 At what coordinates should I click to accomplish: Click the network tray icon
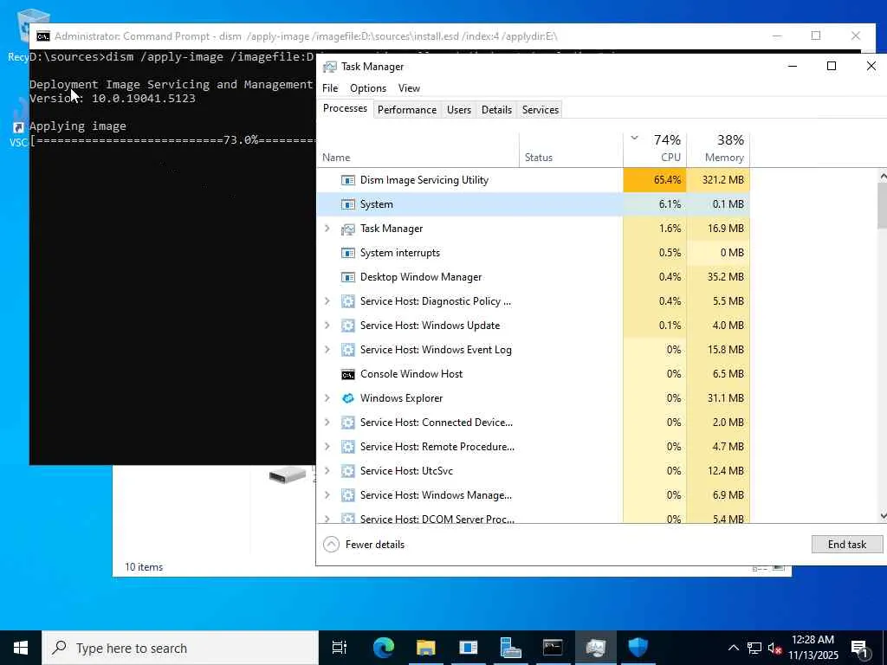754,648
